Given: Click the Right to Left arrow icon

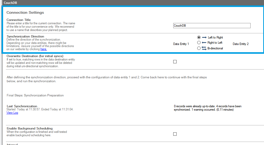Looking at the screenshot, I should 204,43.
